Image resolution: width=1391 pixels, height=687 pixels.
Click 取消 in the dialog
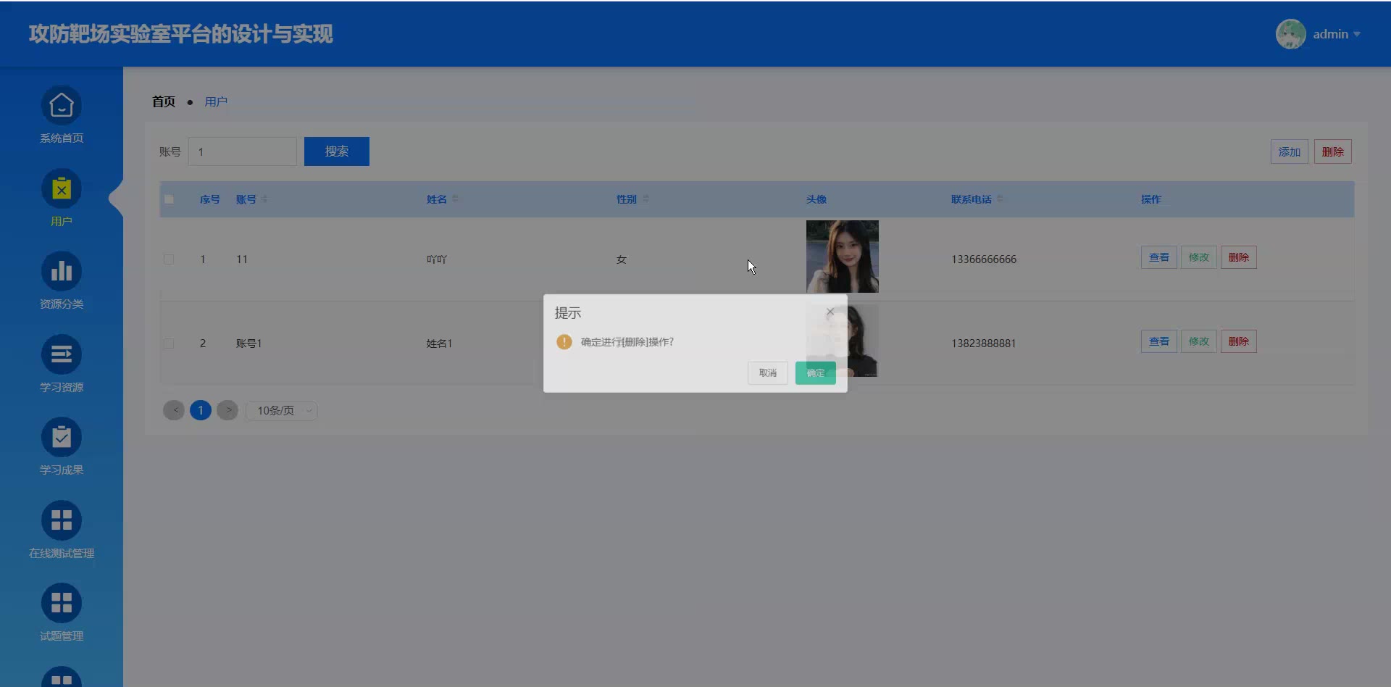click(768, 373)
